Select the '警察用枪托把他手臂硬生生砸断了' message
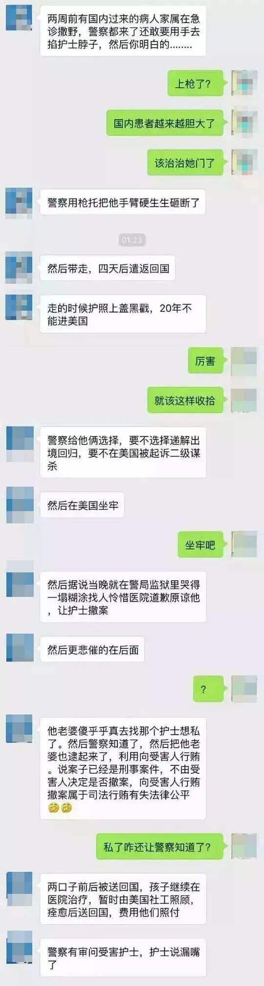Screen dimensions: 264x986 point(123,202)
